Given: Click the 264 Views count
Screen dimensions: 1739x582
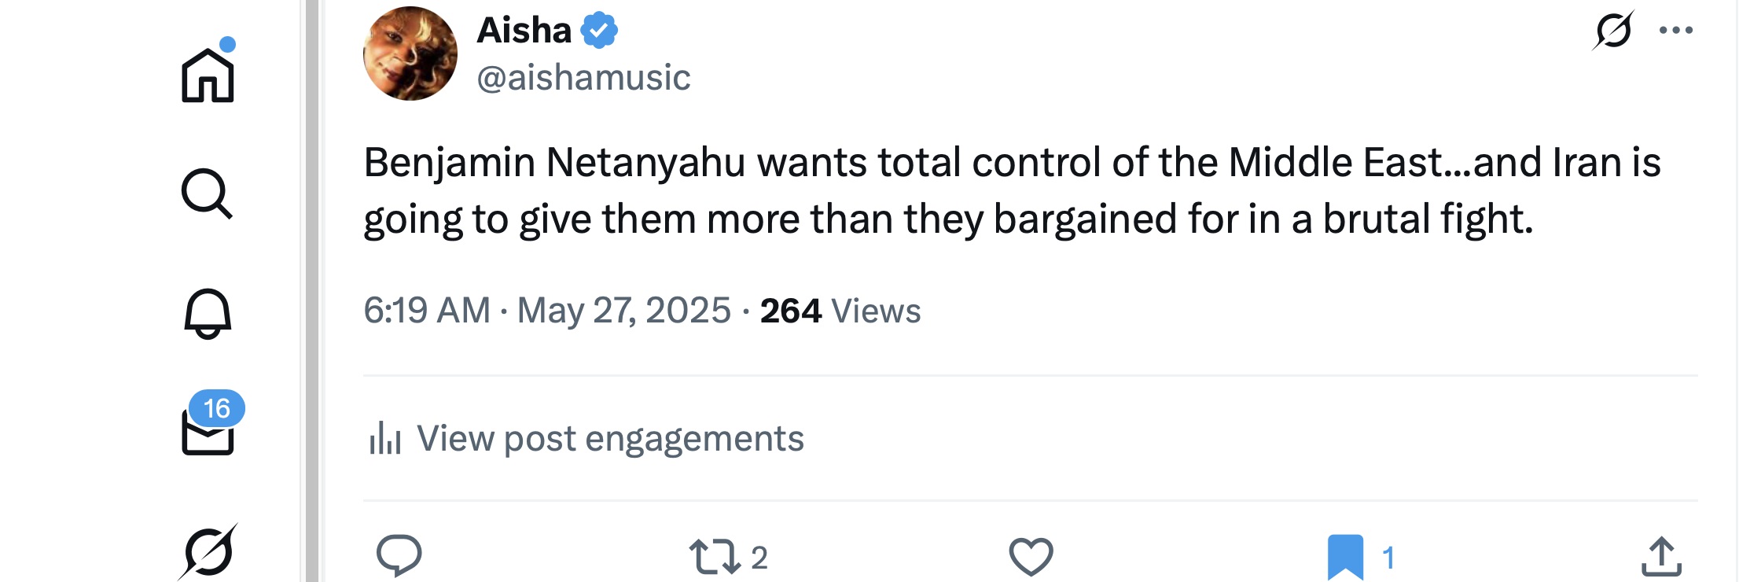Looking at the screenshot, I should (x=840, y=311).
